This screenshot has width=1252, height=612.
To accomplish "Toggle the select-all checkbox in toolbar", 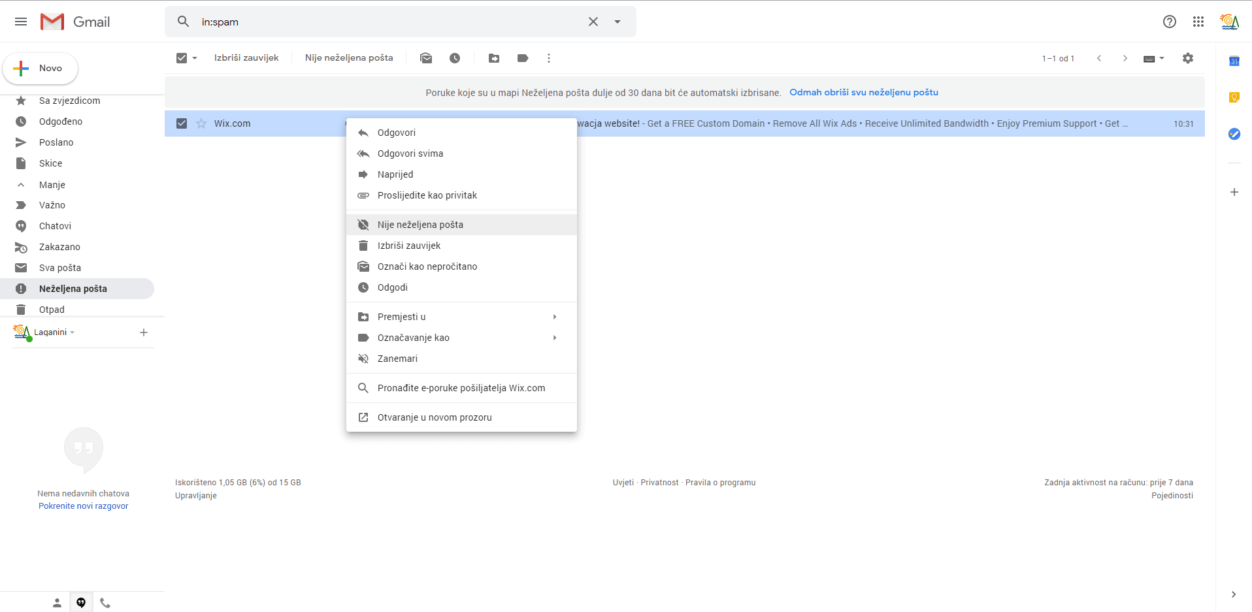I will click(182, 58).
